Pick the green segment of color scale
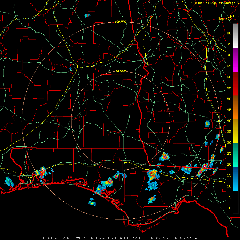240x240 pixels. (235, 155)
